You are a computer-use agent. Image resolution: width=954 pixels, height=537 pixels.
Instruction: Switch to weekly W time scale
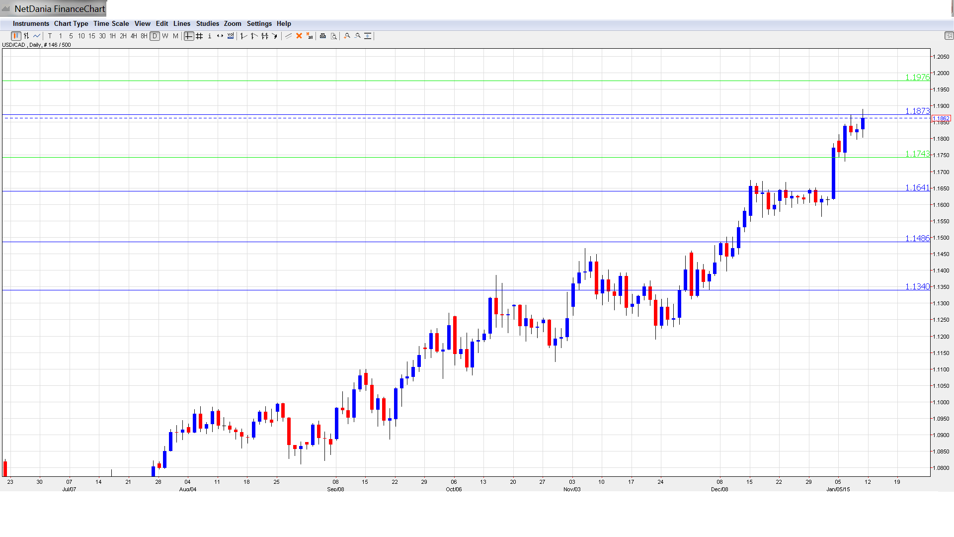[x=165, y=36]
